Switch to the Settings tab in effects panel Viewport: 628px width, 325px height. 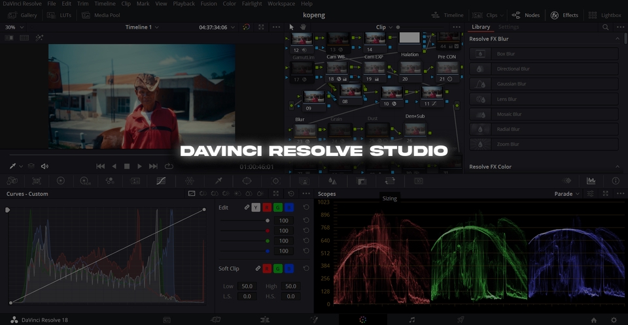point(509,27)
